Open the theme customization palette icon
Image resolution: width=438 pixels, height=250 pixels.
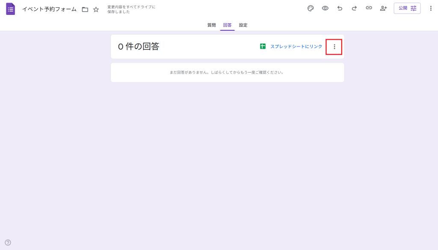(x=311, y=9)
